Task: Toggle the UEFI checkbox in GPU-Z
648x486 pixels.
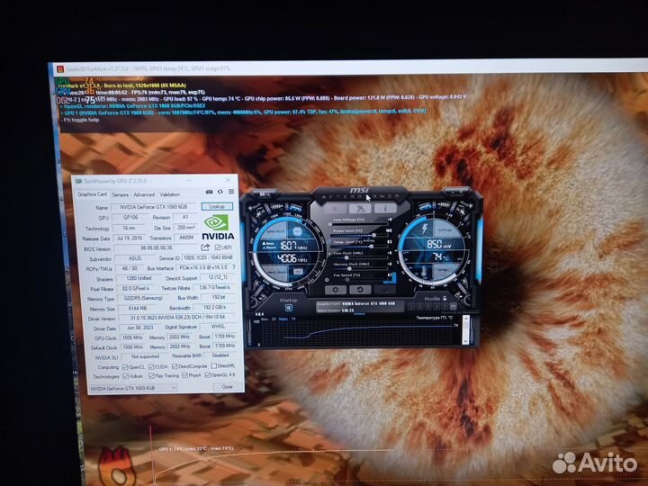Action: click(218, 247)
